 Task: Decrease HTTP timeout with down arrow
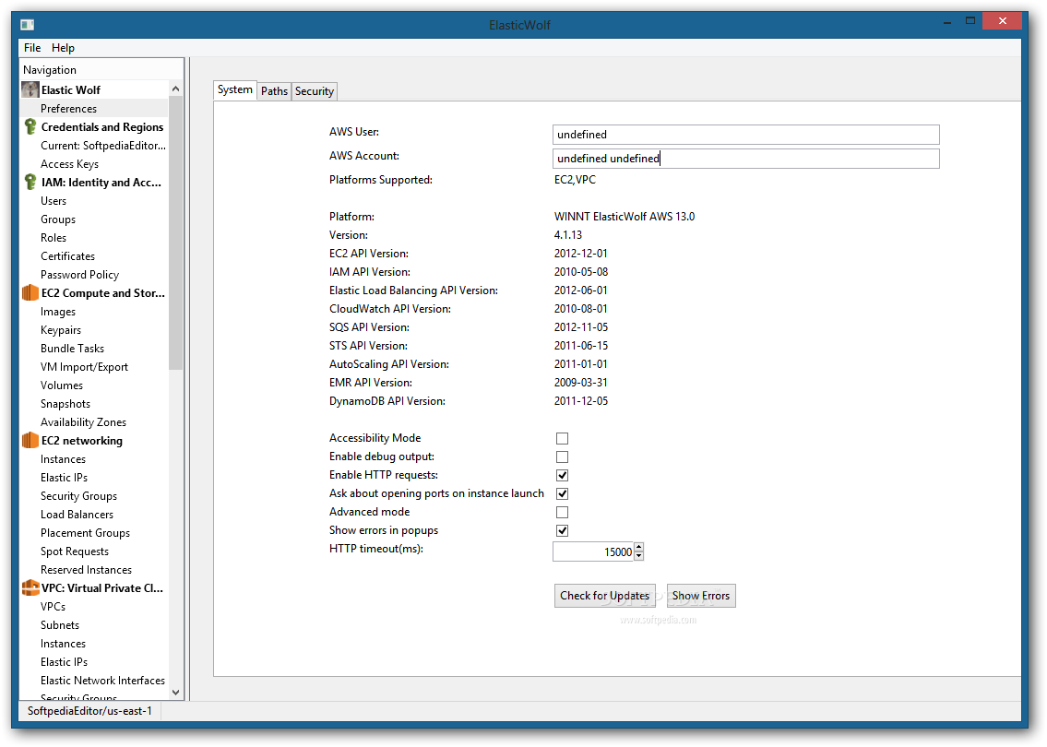coord(639,556)
